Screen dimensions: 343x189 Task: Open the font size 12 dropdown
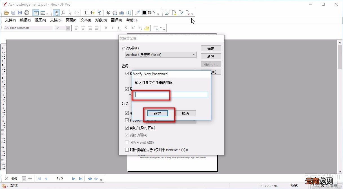point(68,28)
